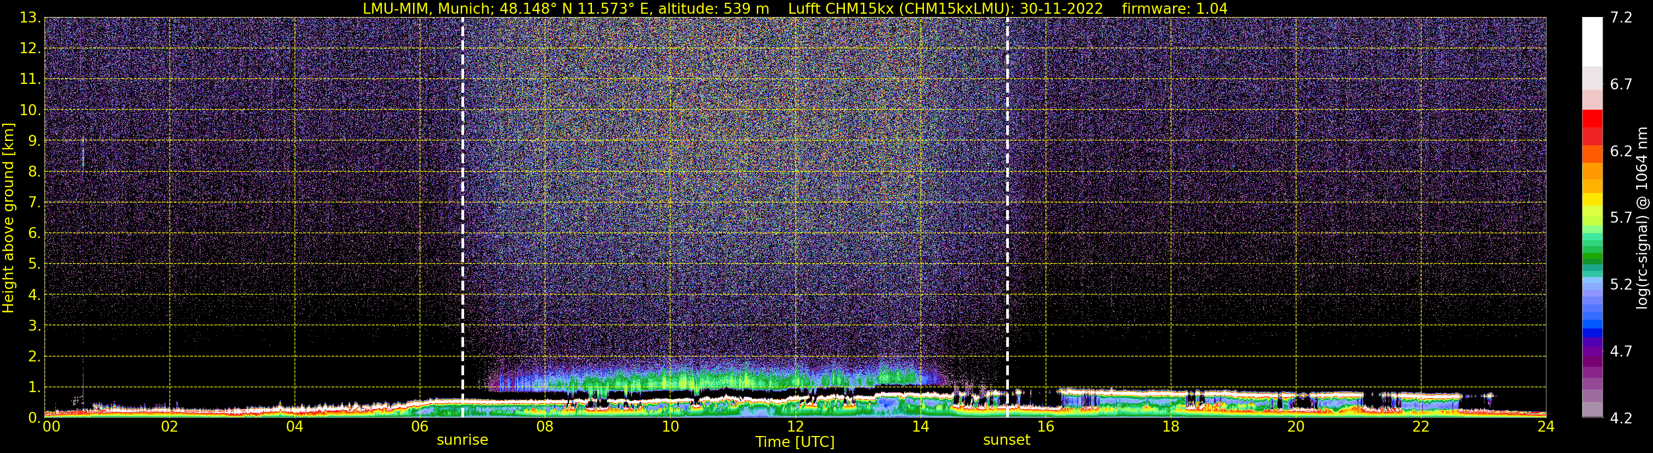
Task: Click the colorbar tick label "7.2"
Action: pos(1620,18)
